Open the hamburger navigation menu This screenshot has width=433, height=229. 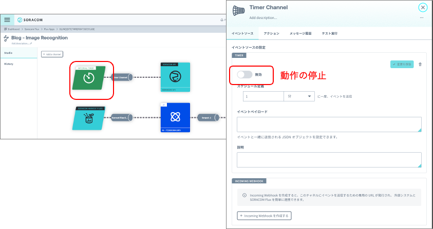pyautogui.click(x=8, y=20)
